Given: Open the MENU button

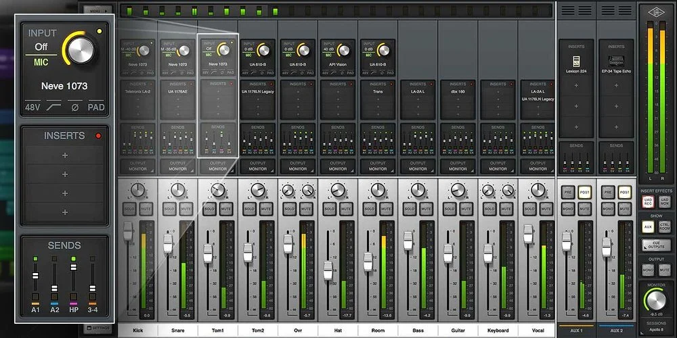Looking at the screenshot, I should pos(97,10).
